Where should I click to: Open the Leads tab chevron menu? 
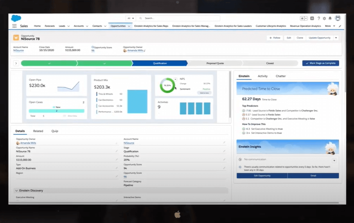[68, 26]
